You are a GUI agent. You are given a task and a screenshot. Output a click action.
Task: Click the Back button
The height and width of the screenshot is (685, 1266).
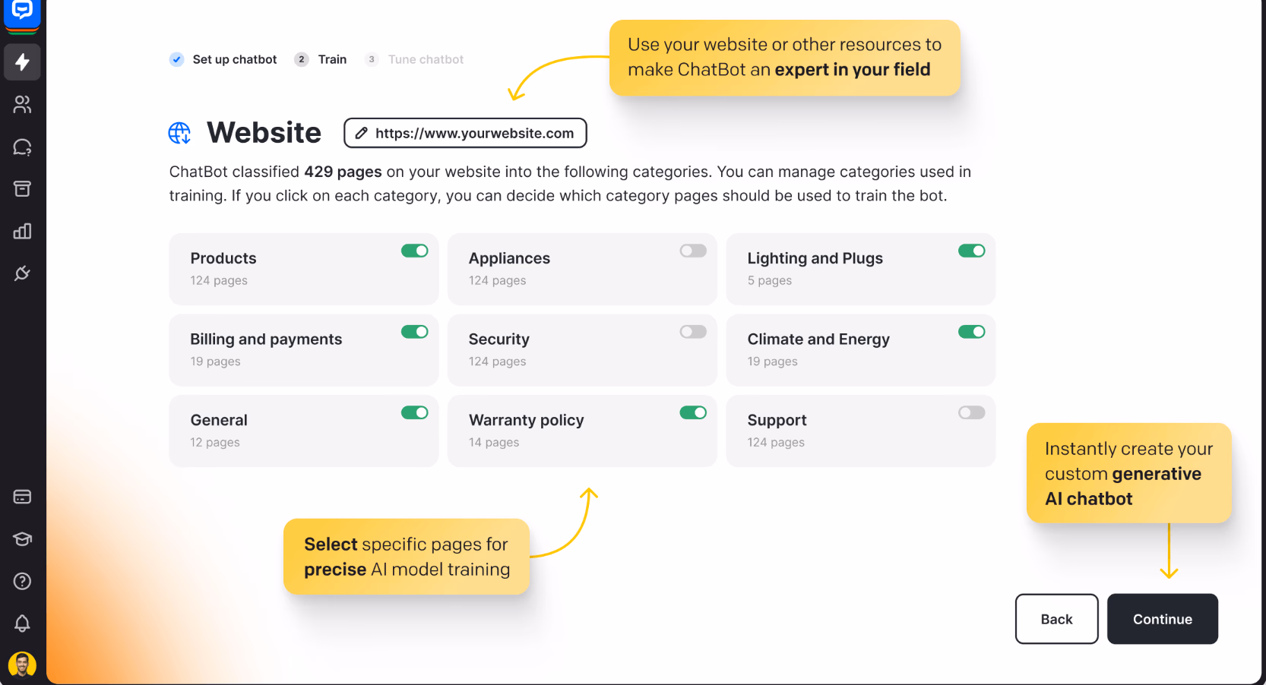pos(1056,619)
